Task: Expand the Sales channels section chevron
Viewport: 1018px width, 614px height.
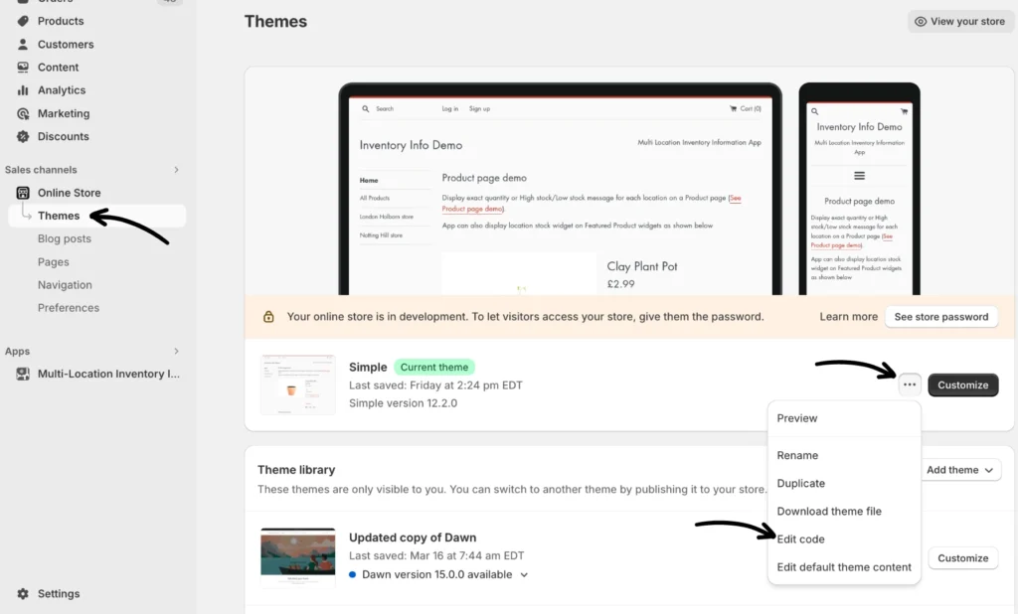Action: pyautogui.click(x=177, y=170)
